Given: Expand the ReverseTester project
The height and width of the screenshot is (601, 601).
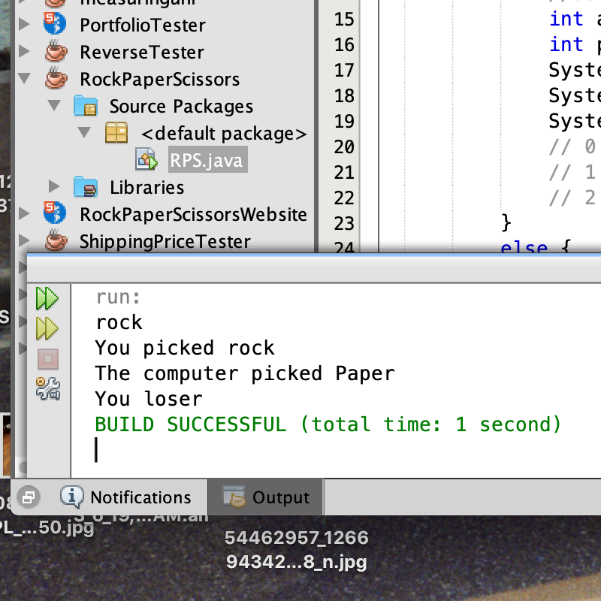Looking at the screenshot, I should 24,52.
